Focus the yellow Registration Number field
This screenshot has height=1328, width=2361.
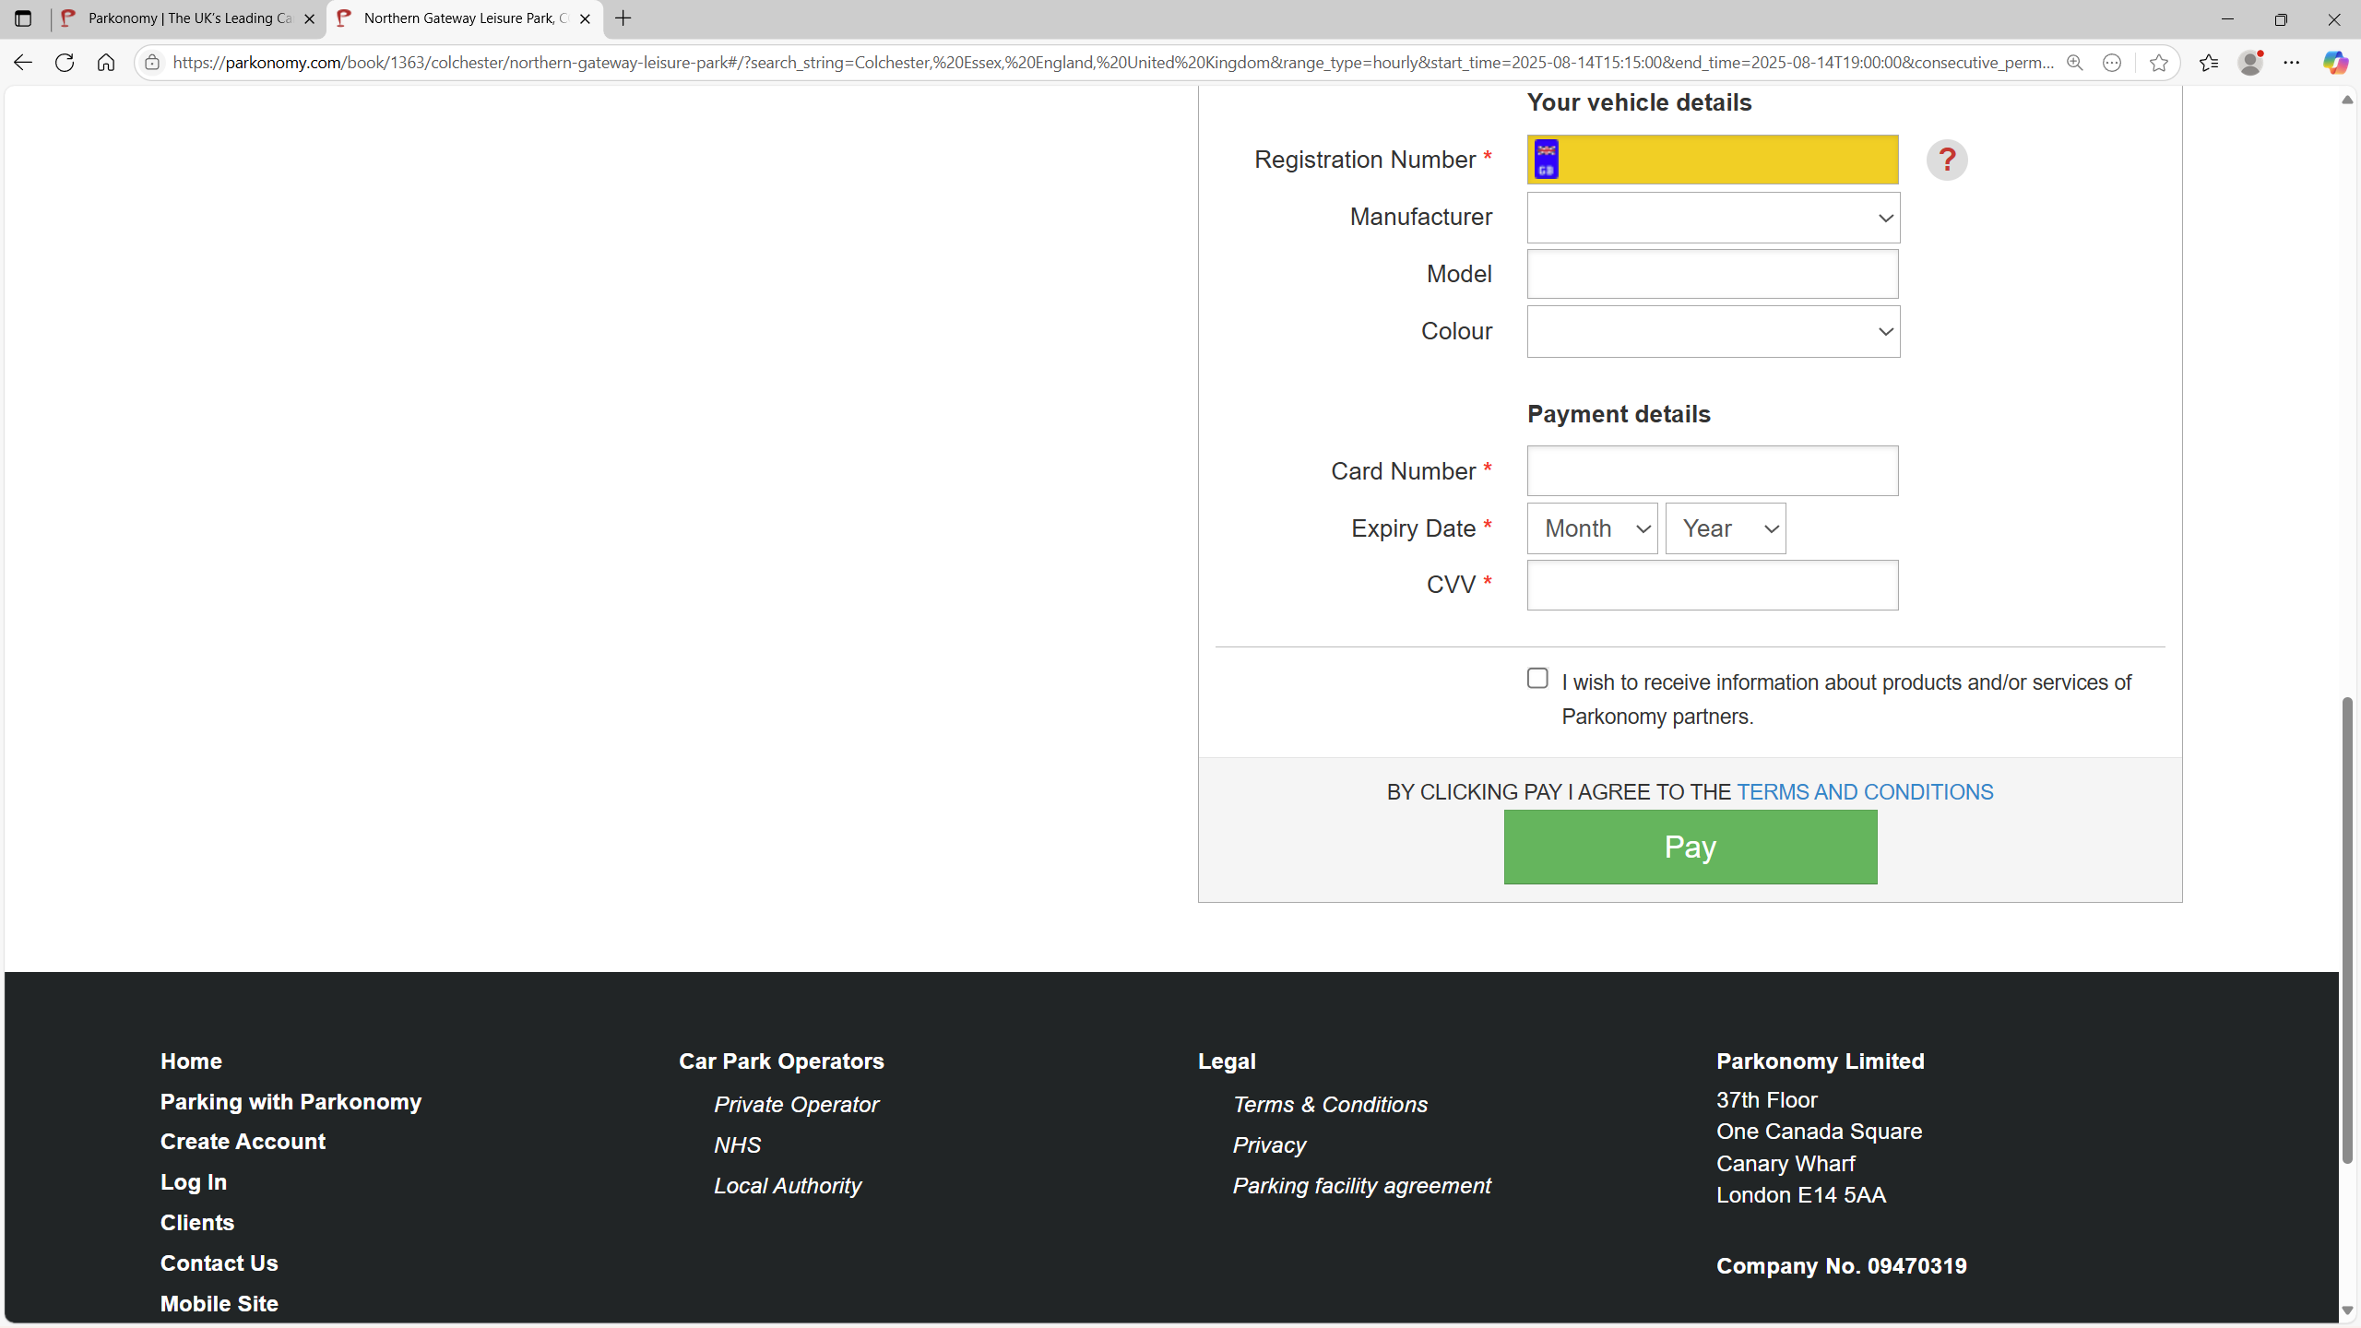1713,160
